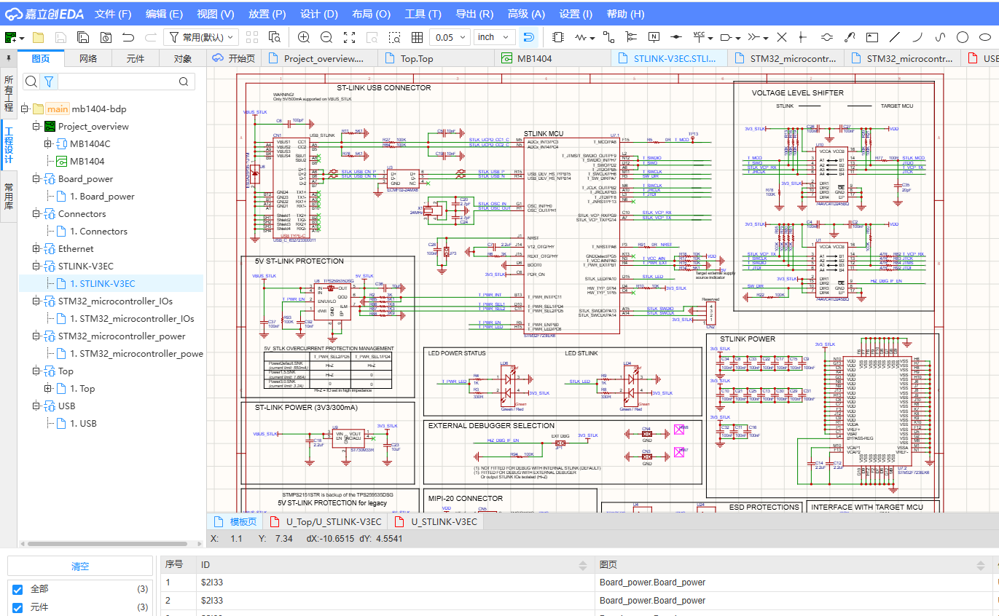The width and height of the screenshot is (999, 616).
Task: Click the zoom to selection icon
Action: click(x=394, y=37)
